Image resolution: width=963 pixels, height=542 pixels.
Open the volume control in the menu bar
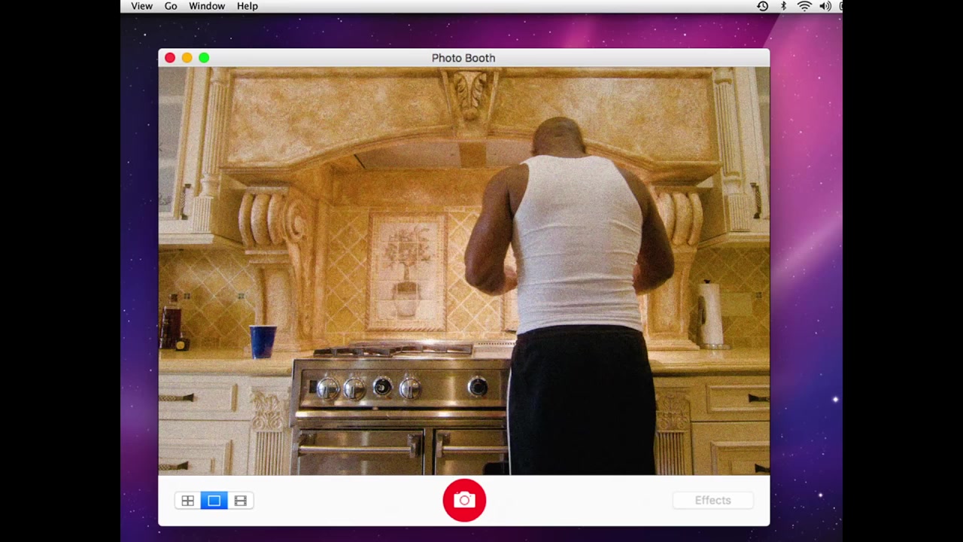(825, 6)
